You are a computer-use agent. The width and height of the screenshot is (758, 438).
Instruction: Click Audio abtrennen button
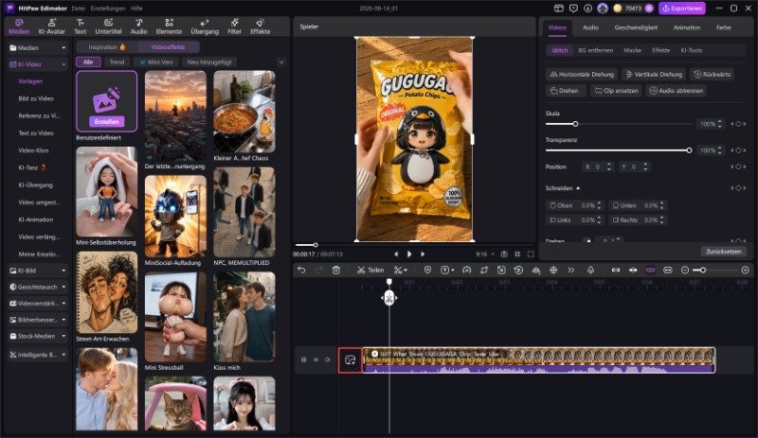[676, 91]
